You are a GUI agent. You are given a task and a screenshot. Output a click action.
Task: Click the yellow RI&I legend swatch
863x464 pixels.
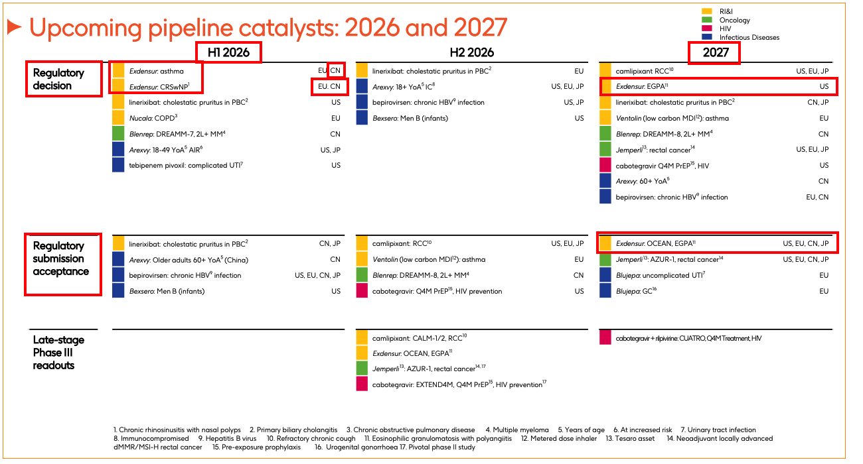tap(707, 11)
